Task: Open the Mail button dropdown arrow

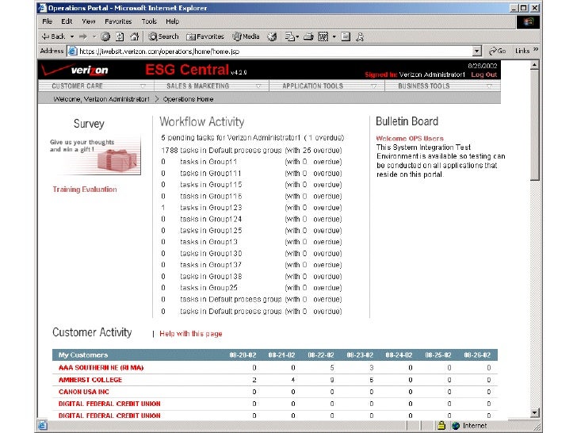Action: tap(297, 36)
